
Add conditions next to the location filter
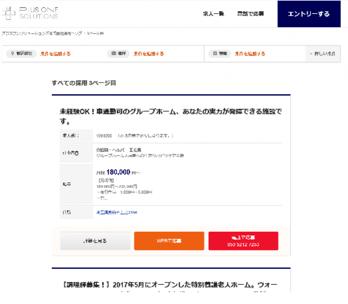click(x=56, y=54)
